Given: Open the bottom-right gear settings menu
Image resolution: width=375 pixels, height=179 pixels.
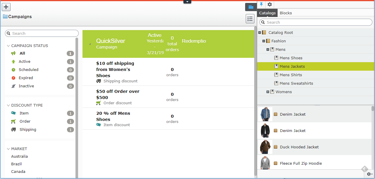Looking at the screenshot, I should coord(369,174).
